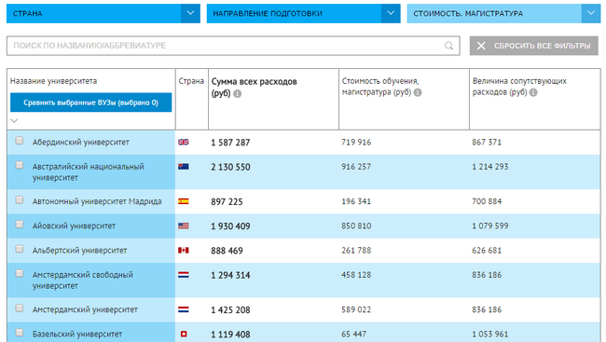Open the НАПРАВЛЕНИЕ ПОДГОТОВКИ dropdown

pos(303,14)
